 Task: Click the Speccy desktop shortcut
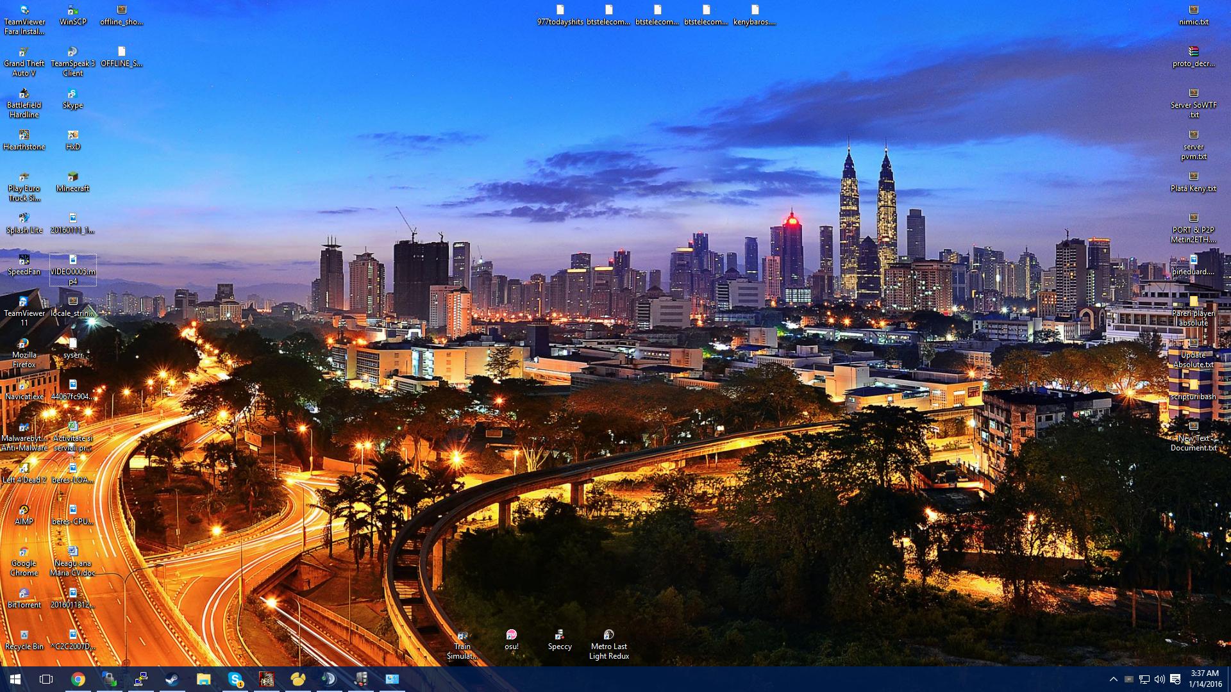[560, 640]
